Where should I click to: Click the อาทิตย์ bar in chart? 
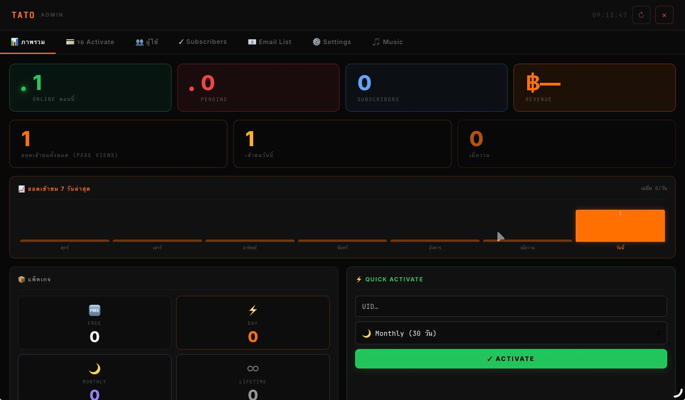click(x=250, y=241)
